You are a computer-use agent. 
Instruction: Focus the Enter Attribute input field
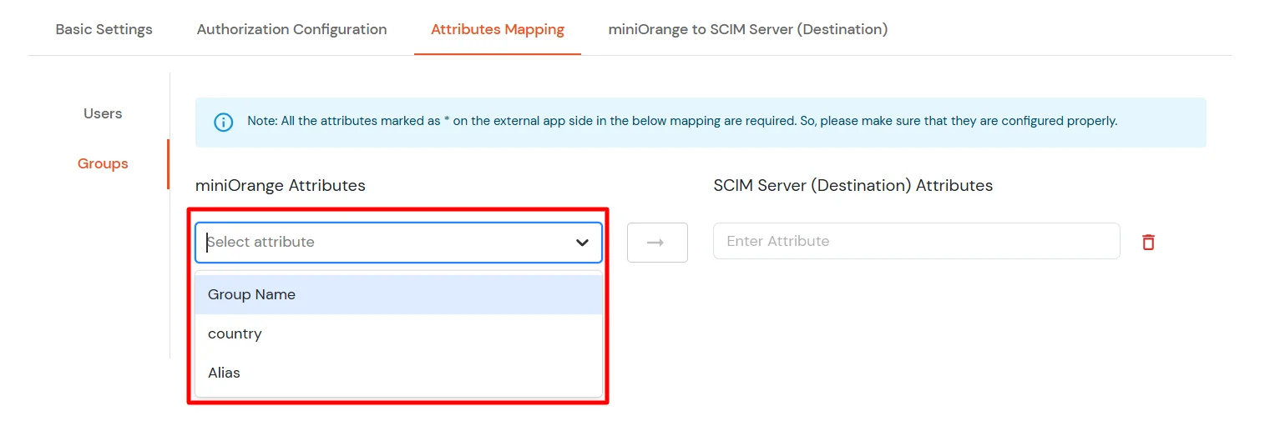point(916,241)
